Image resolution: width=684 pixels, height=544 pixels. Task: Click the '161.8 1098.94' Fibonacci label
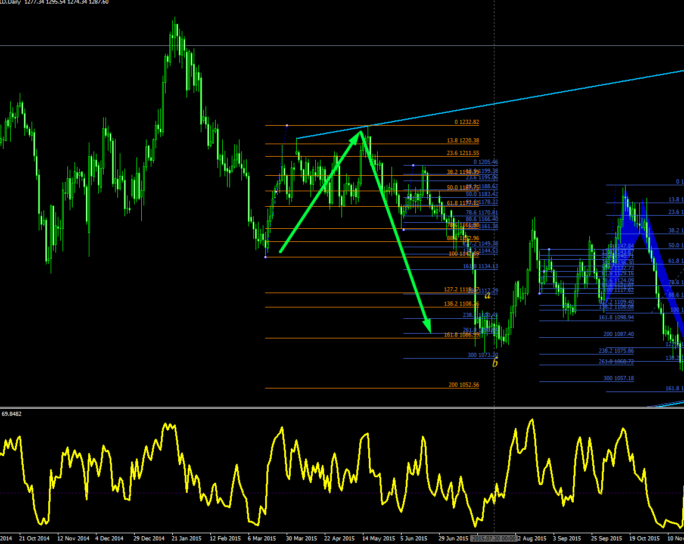616,318
